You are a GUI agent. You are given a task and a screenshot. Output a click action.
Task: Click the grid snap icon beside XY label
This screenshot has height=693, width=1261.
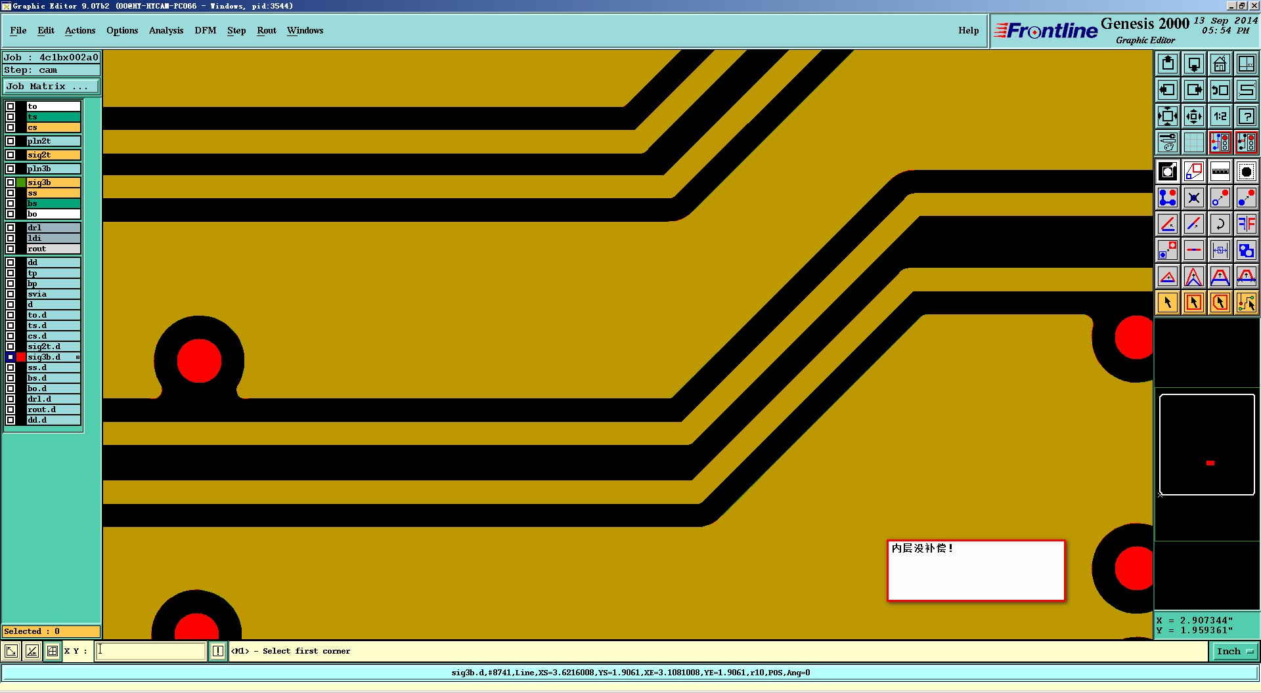point(53,651)
